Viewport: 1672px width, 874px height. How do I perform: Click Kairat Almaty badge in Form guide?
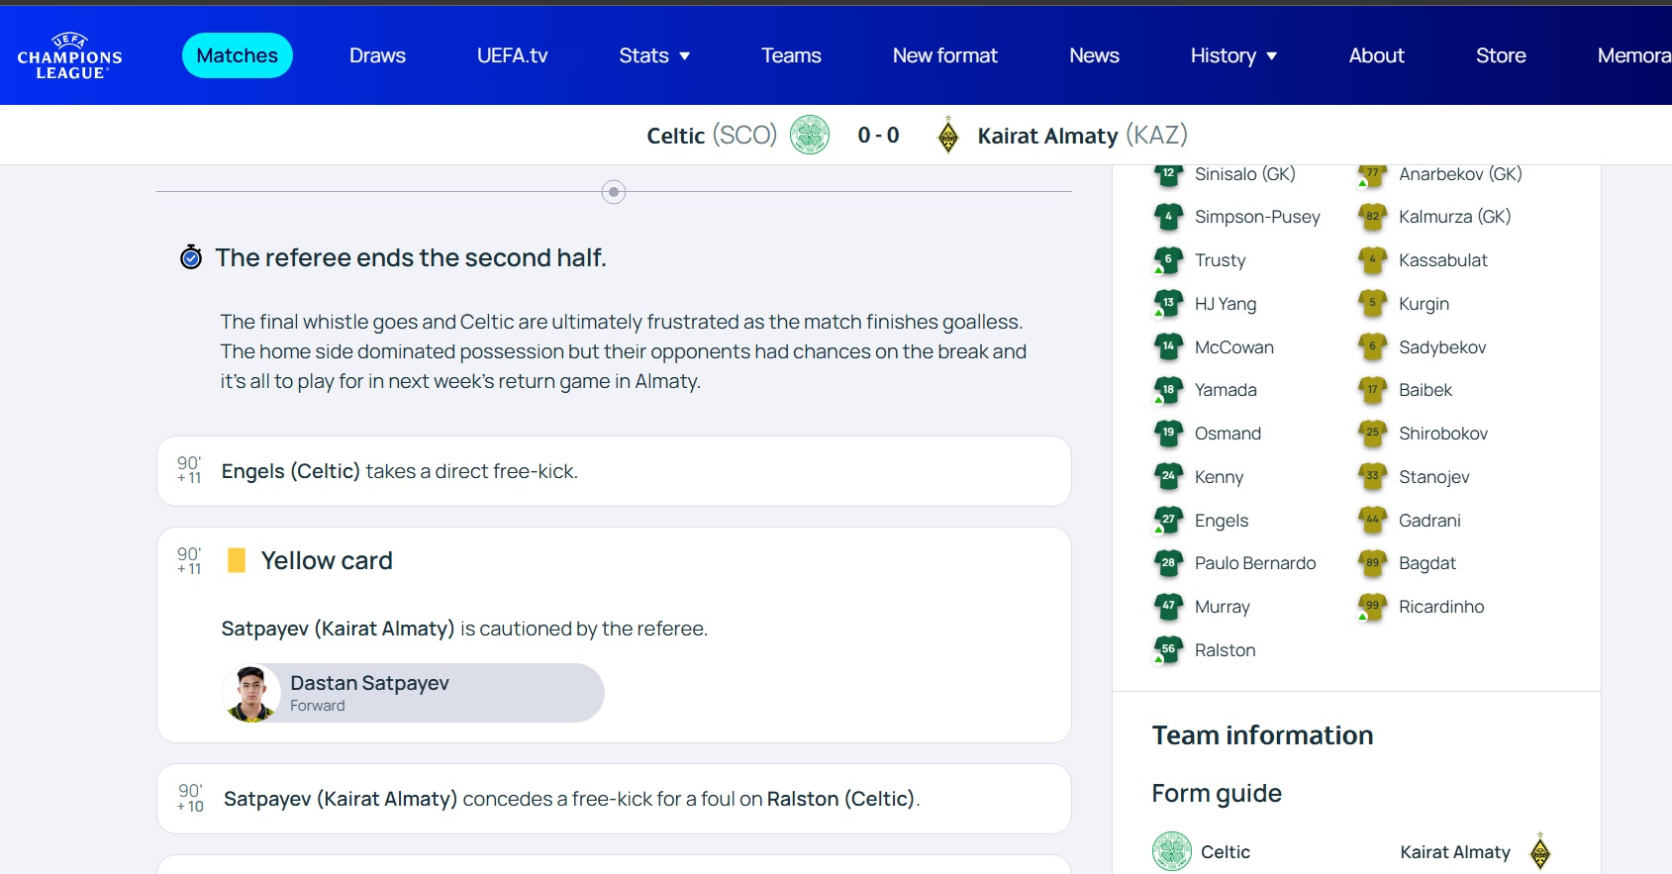[1539, 851]
